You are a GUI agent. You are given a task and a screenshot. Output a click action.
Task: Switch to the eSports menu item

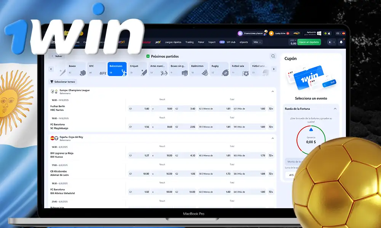coord(244,42)
